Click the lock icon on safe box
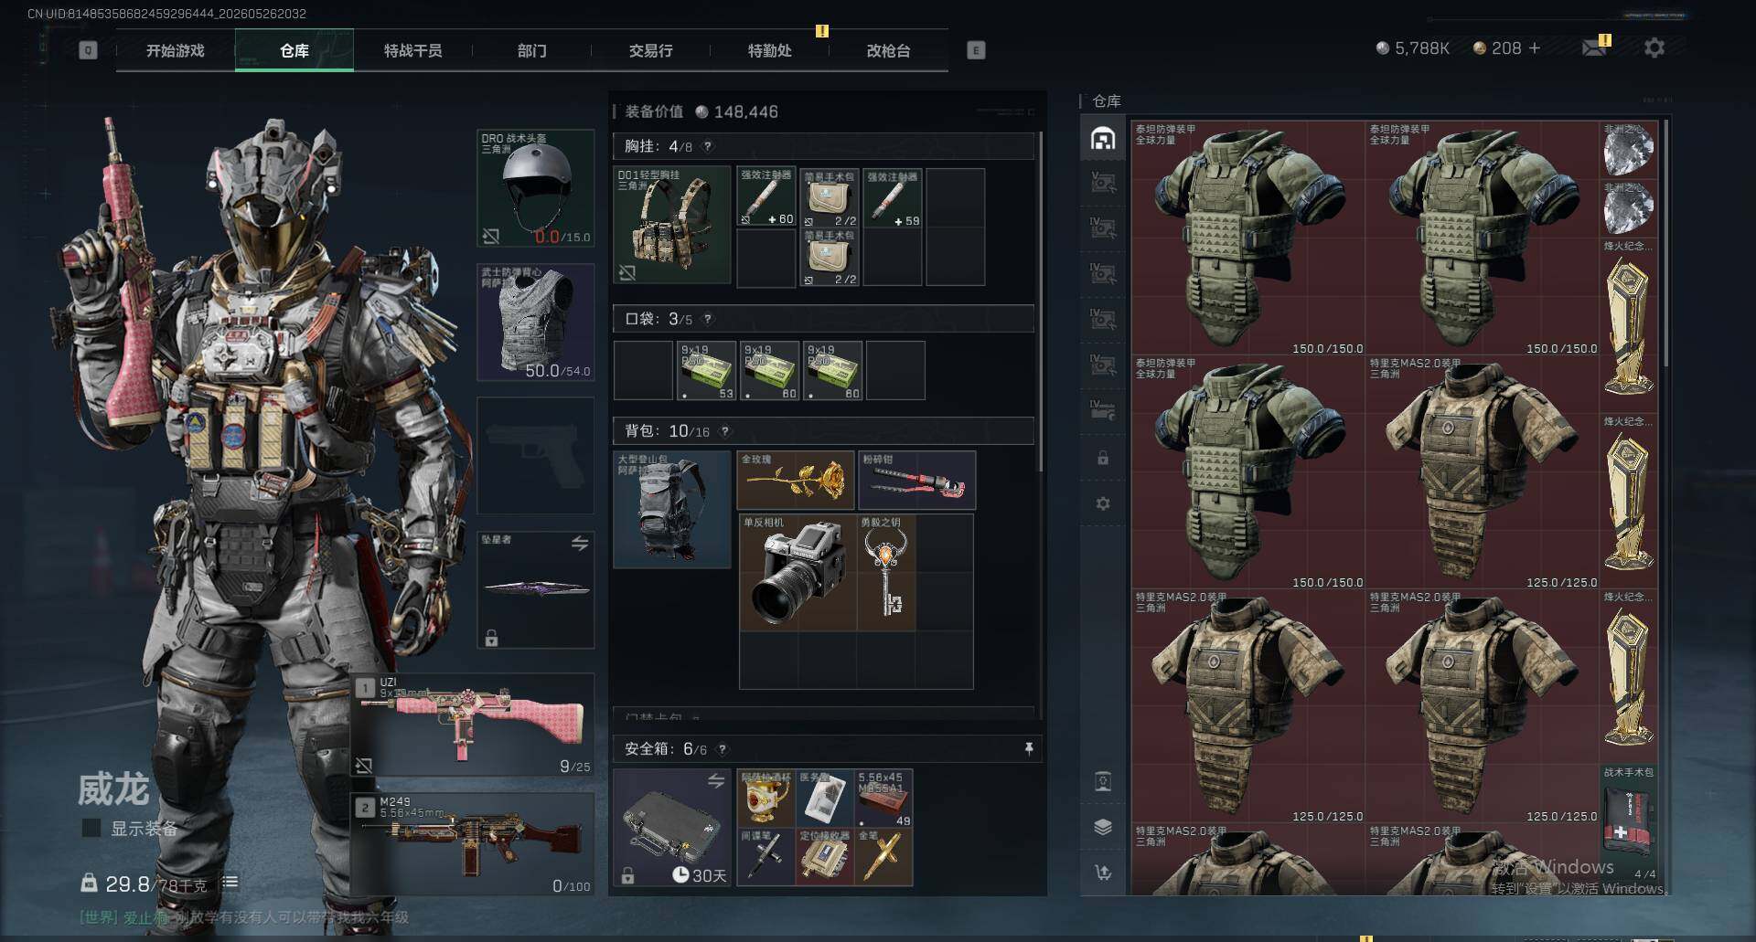The height and width of the screenshot is (942, 1756). (x=627, y=875)
